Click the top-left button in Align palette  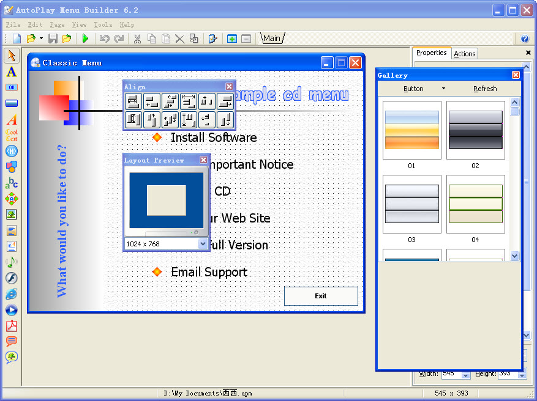click(x=133, y=101)
